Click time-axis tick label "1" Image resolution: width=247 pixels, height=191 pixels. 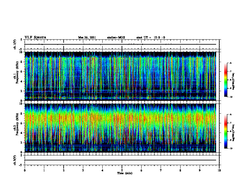44,170
